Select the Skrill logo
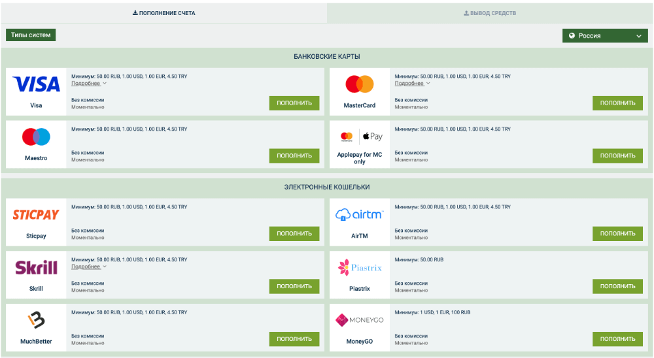 pos(36,267)
